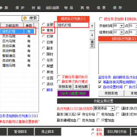Viewport: 137px width, 137px height.
Task: Select 区内马贼 in function list
Action: (9, 41)
